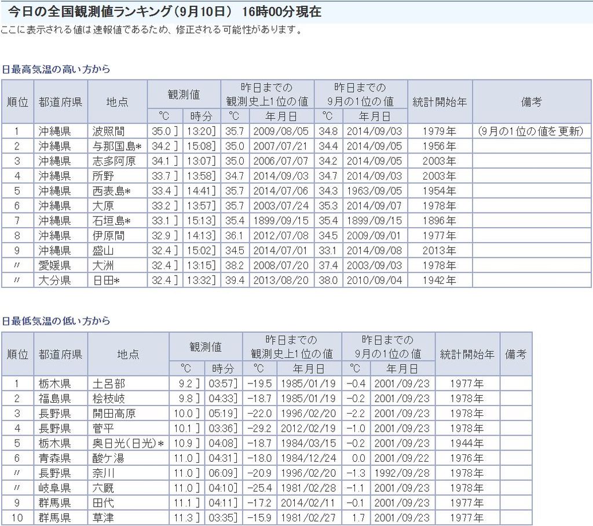
Task: Select the 開田高原 location entry
Action: [114, 413]
